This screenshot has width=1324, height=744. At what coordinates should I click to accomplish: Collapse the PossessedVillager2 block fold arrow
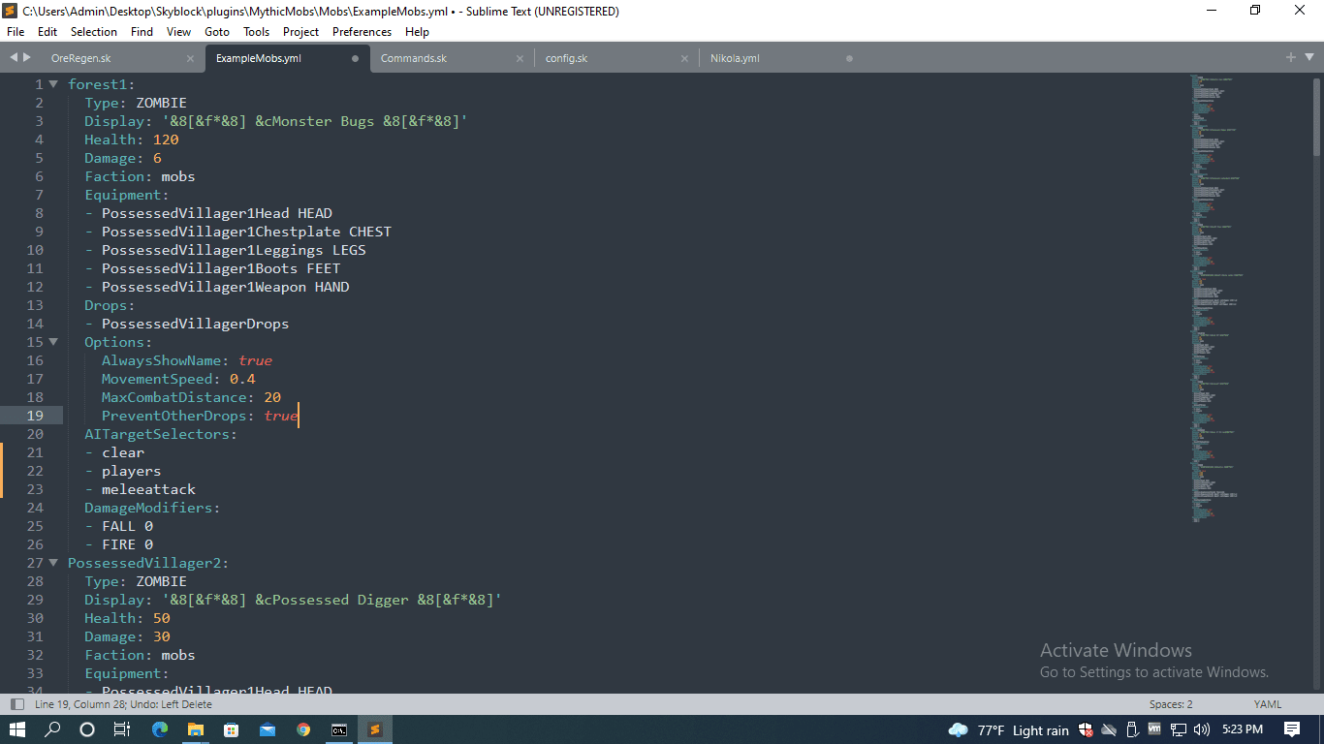53,563
